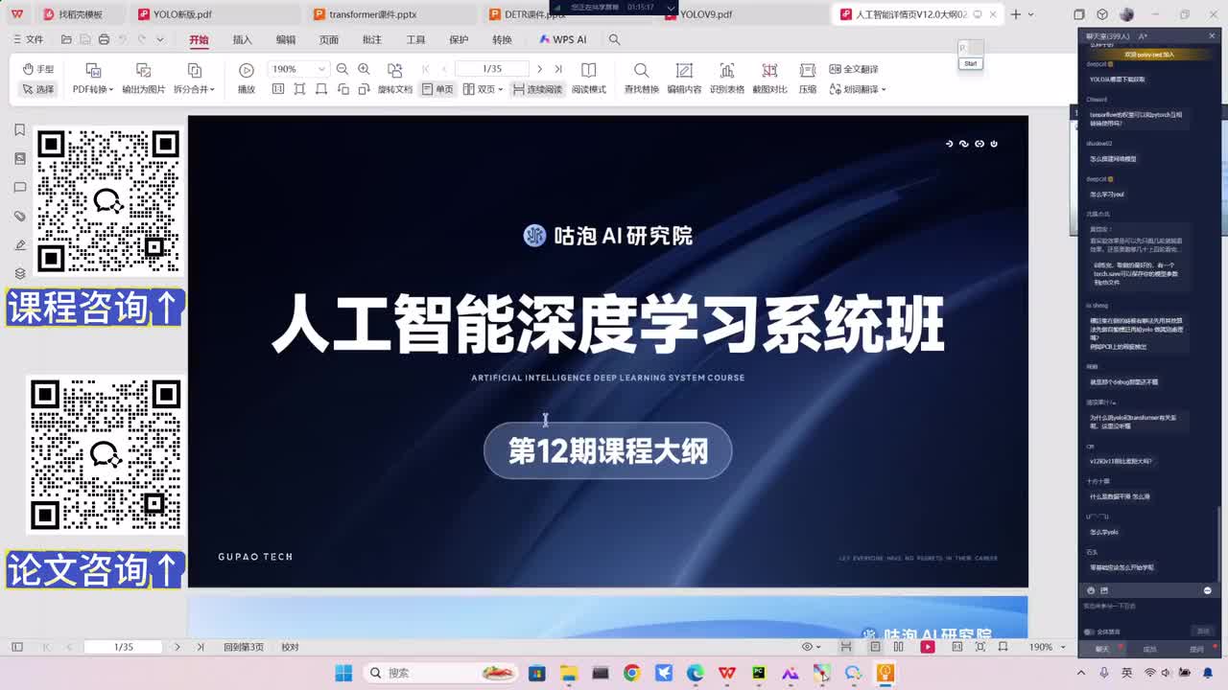Click 全文翻译 full text translate
The image size is (1228, 690).
[854, 69]
